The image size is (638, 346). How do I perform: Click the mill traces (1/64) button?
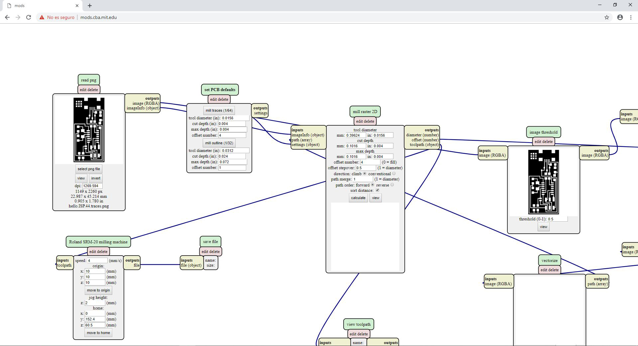click(219, 110)
